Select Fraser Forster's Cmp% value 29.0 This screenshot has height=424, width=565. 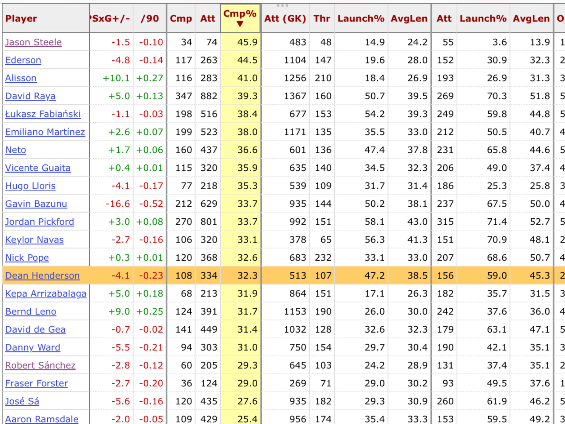click(x=247, y=383)
